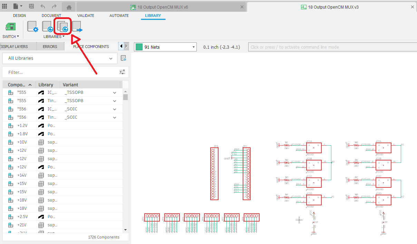Screen dimensions: 417x244
Task: Open the filter options sliders icon
Action: (122, 72)
